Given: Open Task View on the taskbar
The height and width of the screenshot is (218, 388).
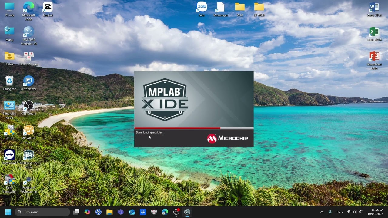Looking at the screenshot, I should [76, 212].
